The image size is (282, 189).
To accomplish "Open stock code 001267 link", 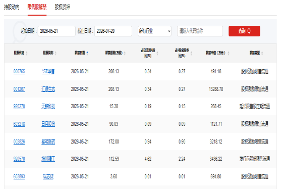I will (19, 89).
